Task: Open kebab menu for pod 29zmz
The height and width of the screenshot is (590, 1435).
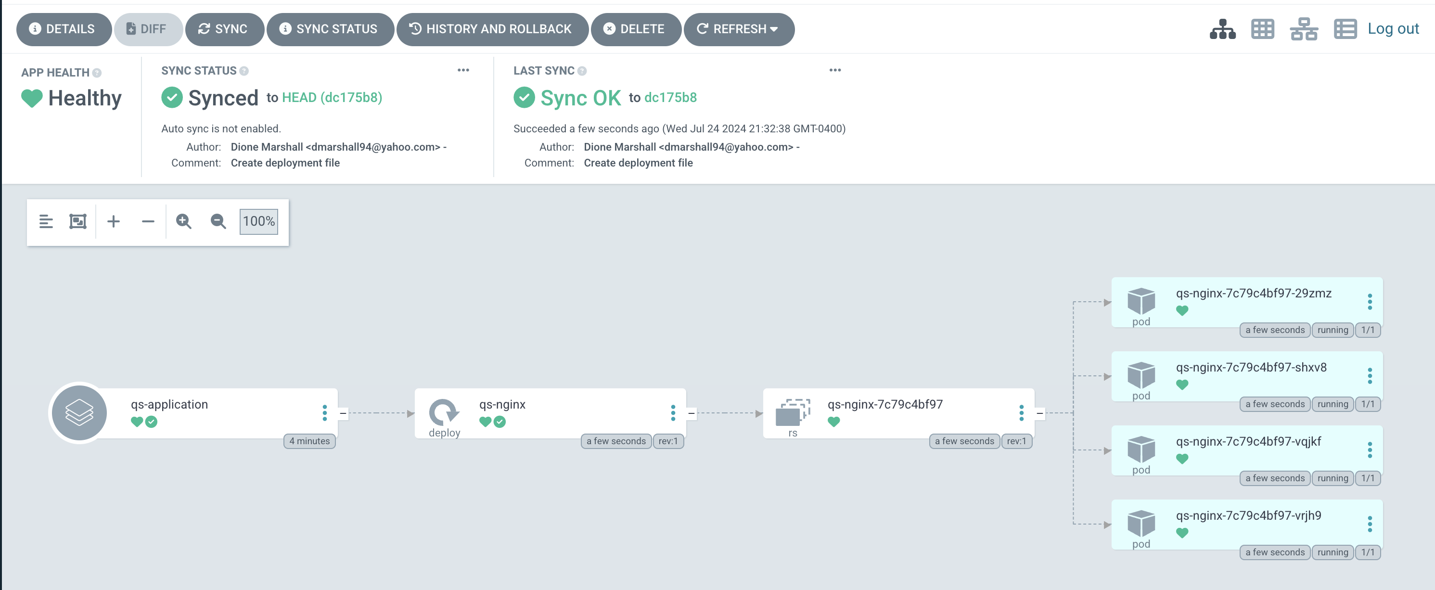Action: [x=1369, y=302]
